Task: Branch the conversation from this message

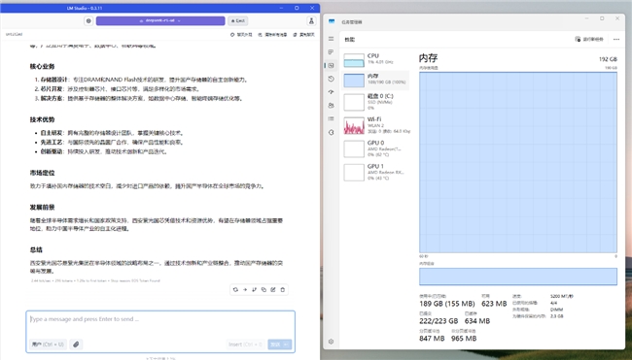Action: pos(255,289)
